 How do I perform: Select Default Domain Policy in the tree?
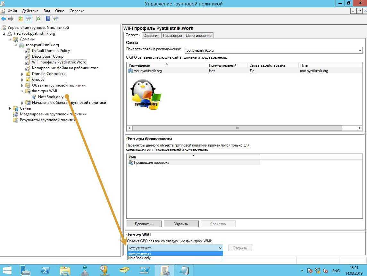point(51,51)
